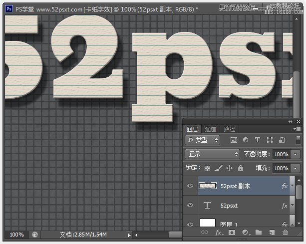Expand effects of 52psxt 副本 layer
This screenshot has width=306, height=244.
coord(292,186)
